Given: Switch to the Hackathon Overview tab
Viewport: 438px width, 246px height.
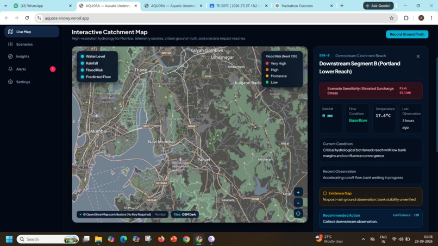Looking at the screenshot, I should click(x=304, y=6).
